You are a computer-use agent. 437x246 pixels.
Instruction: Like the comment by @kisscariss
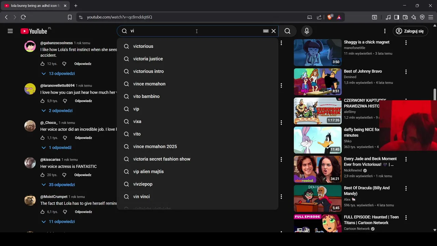[43, 175]
